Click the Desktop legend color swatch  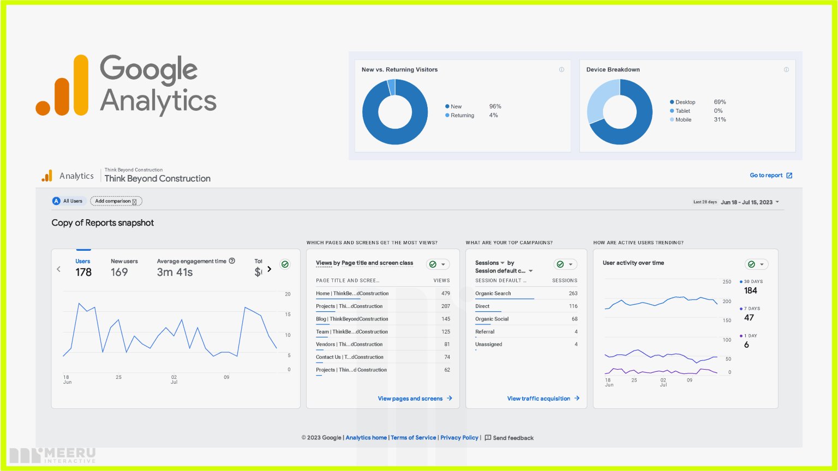672,102
